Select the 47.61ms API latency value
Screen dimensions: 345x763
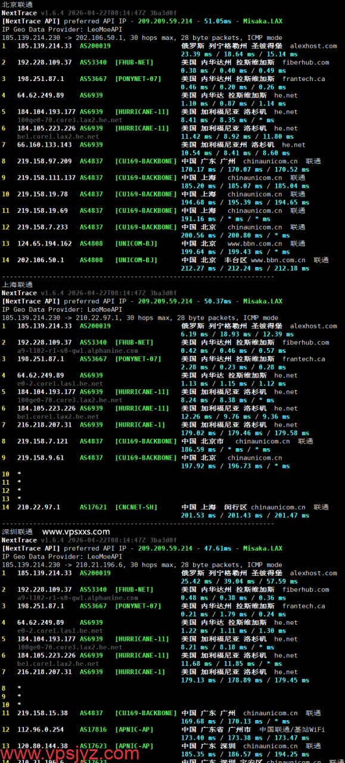click(x=218, y=548)
